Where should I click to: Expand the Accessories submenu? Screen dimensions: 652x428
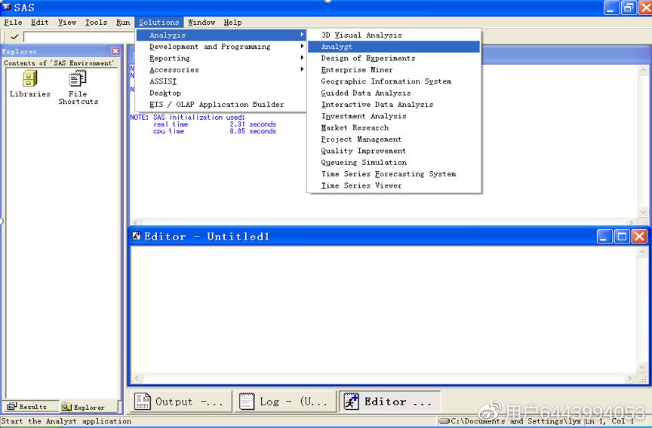[174, 70]
